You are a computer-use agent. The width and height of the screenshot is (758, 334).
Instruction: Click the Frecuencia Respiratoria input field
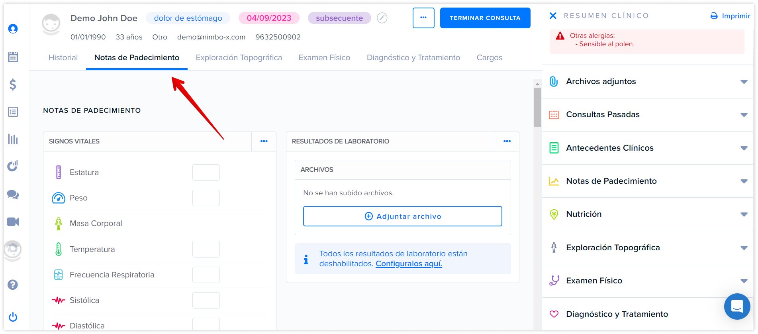pyautogui.click(x=206, y=275)
